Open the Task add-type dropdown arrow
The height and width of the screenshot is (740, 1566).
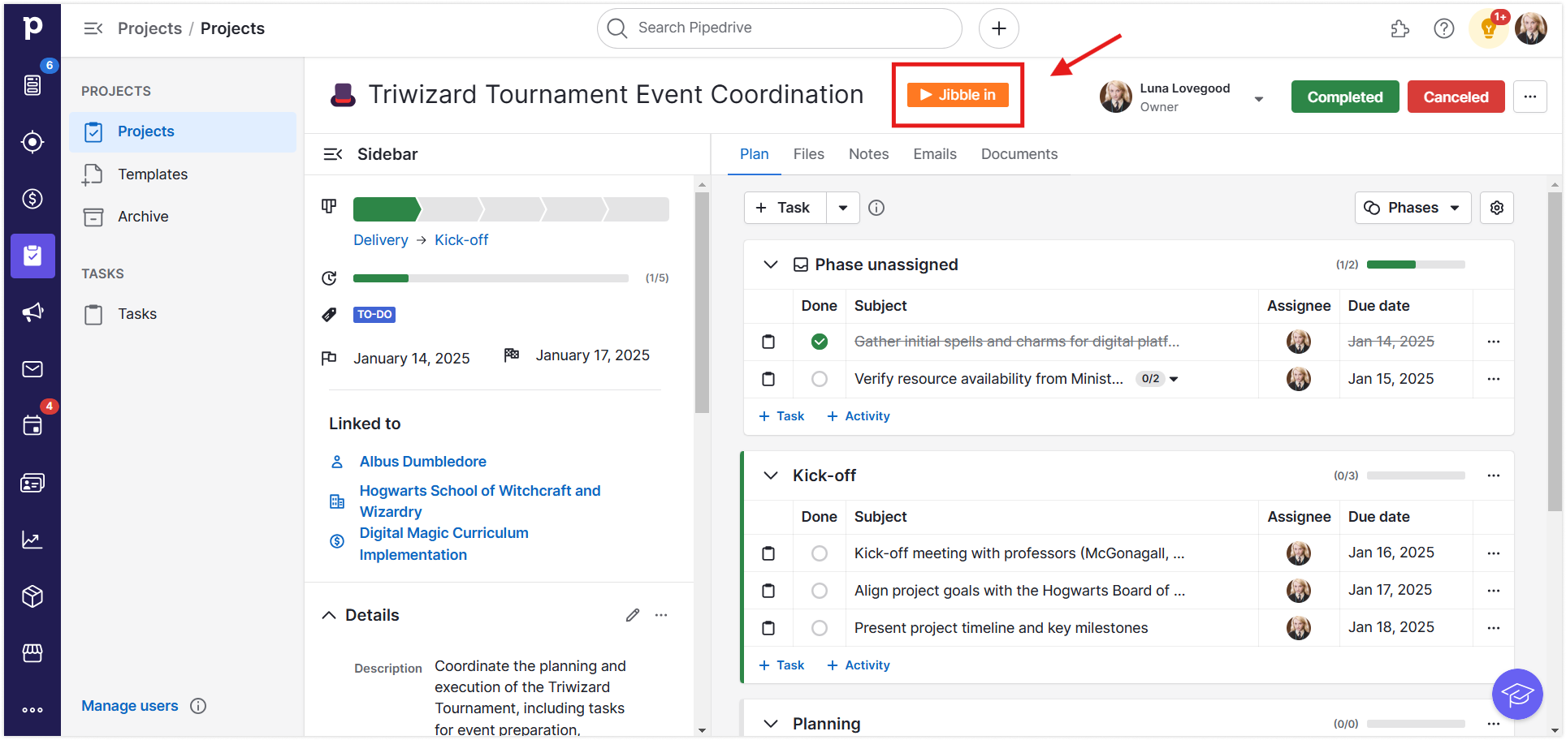[843, 208]
